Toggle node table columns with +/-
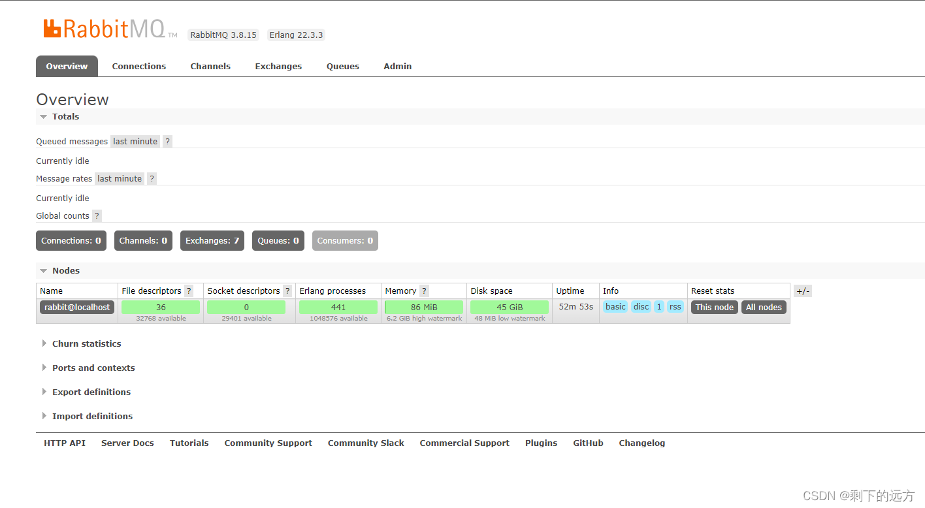 [803, 291]
